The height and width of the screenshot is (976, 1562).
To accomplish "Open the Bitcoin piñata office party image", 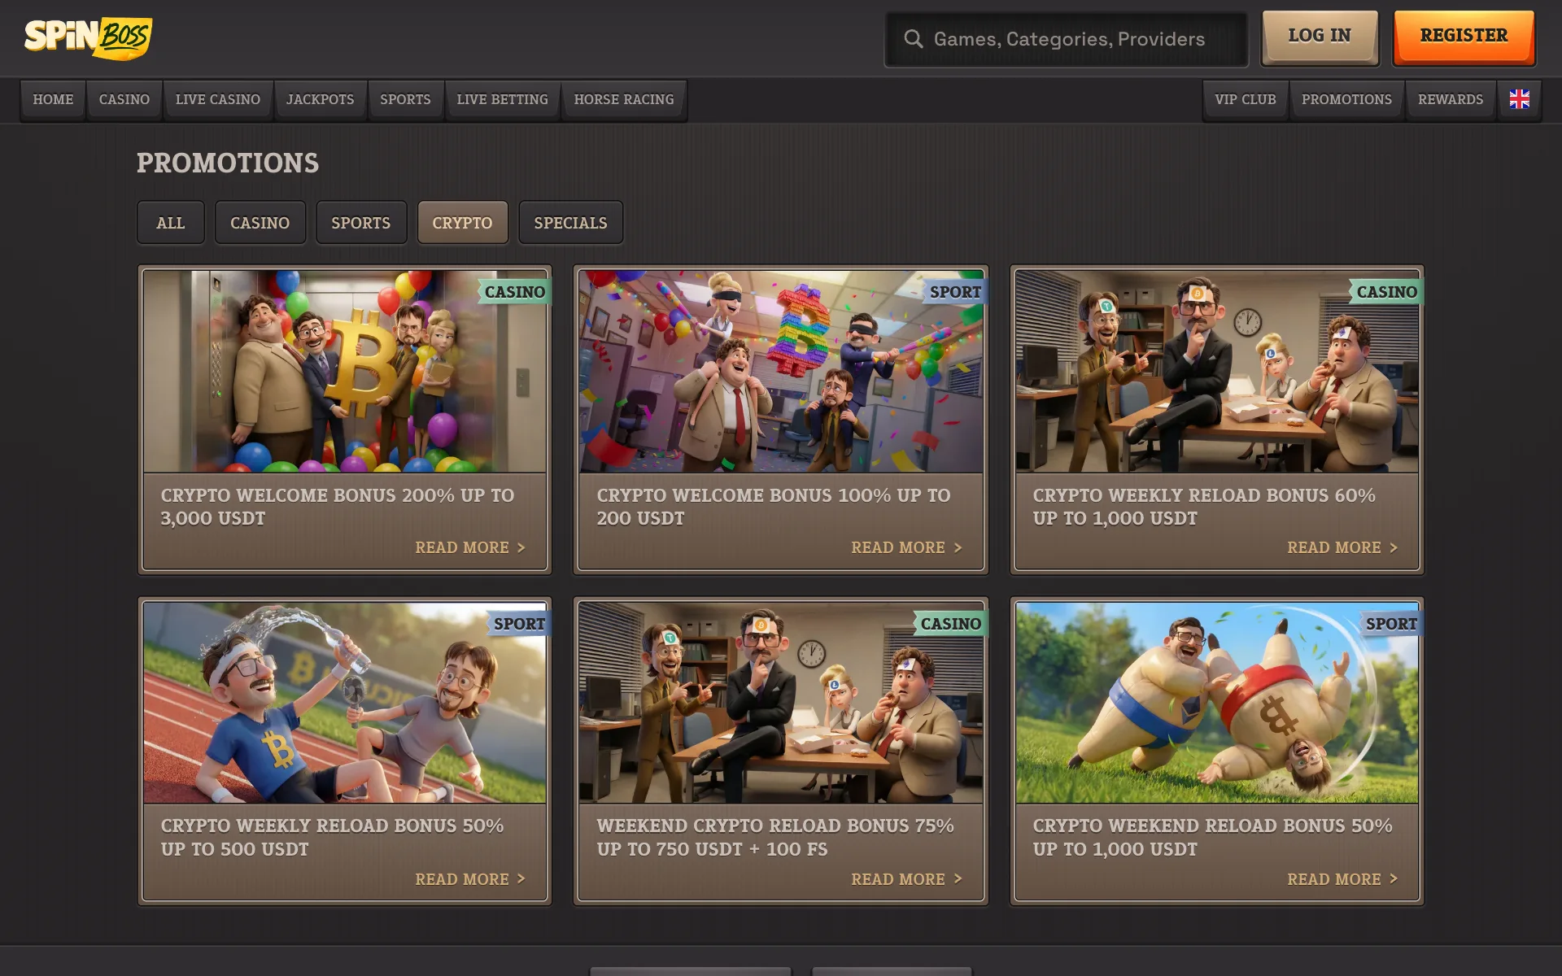I will (781, 371).
